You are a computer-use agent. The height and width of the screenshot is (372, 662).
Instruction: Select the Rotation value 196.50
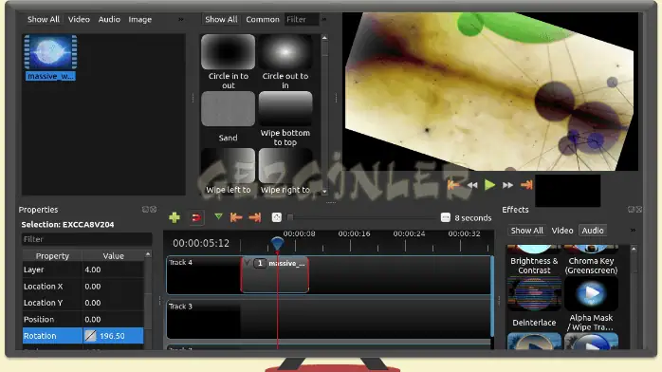pyautogui.click(x=112, y=336)
